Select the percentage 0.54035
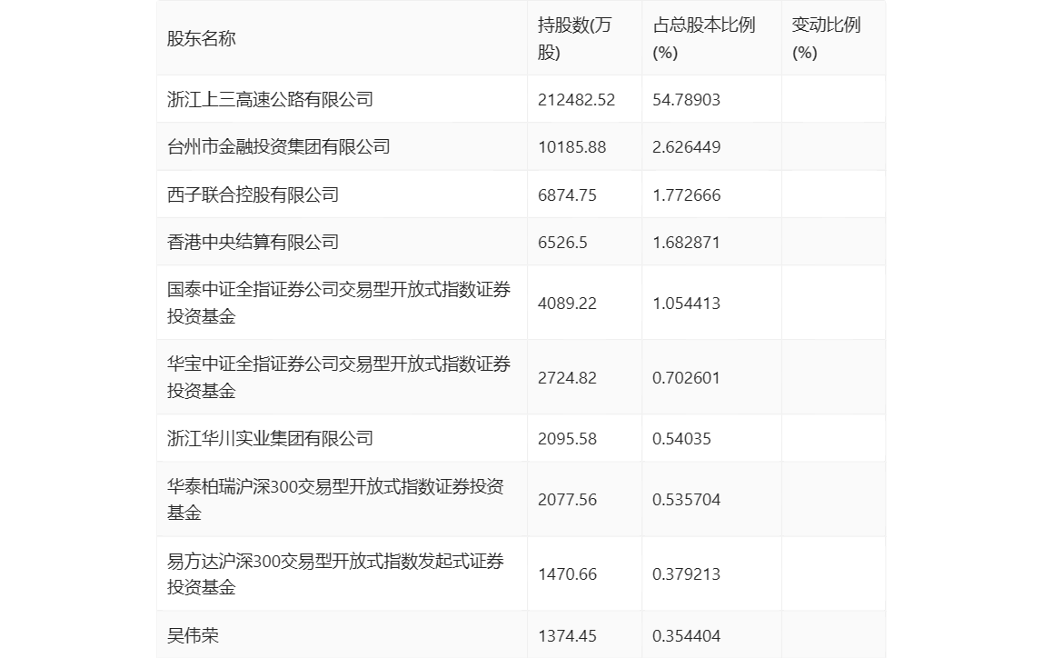 (681, 438)
